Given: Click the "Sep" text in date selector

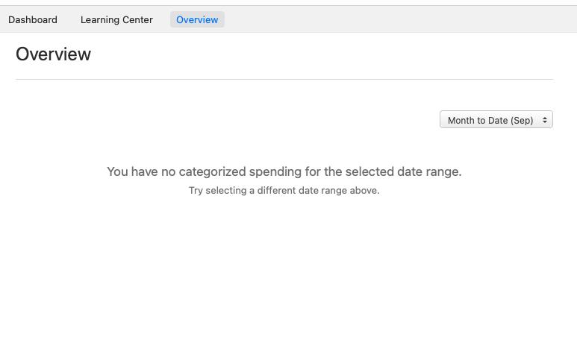Looking at the screenshot, I should [523, 120].
